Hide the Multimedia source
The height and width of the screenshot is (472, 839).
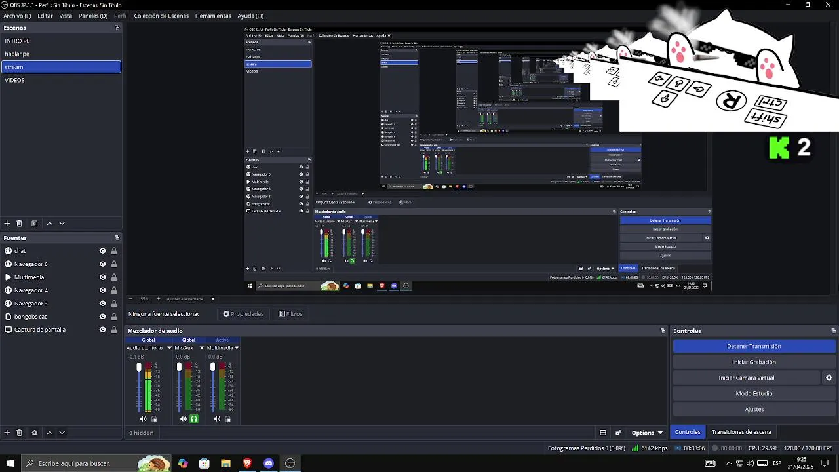click(102, 277)
